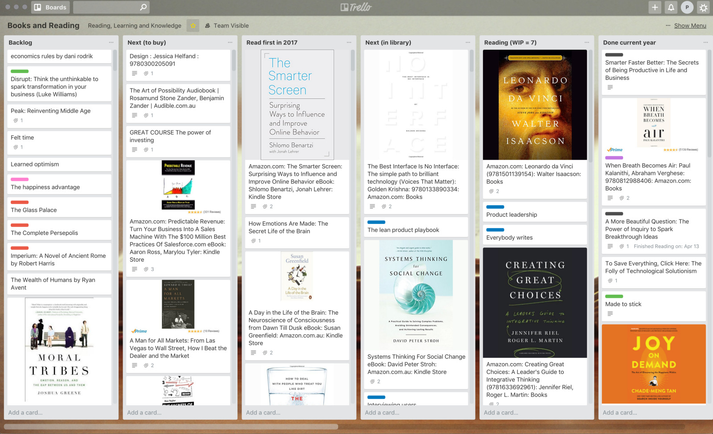The height and width of the screenshot is (434, 713).
Task: Open Reading (WIP = 7) list menu
Action: [x=587, y=42]
